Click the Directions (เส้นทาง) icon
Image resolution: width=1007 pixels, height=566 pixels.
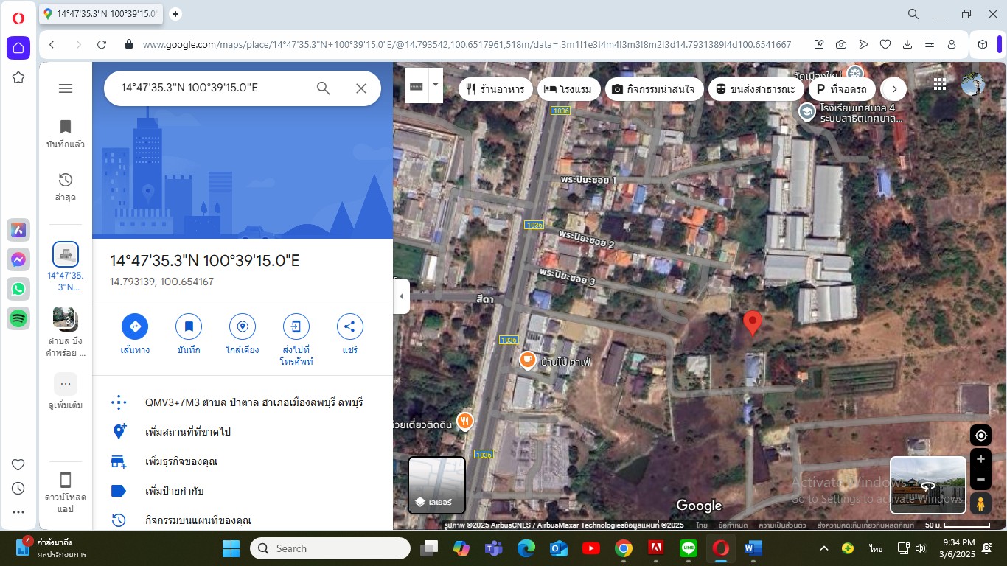pyautogui.click(x=135, y=326)
